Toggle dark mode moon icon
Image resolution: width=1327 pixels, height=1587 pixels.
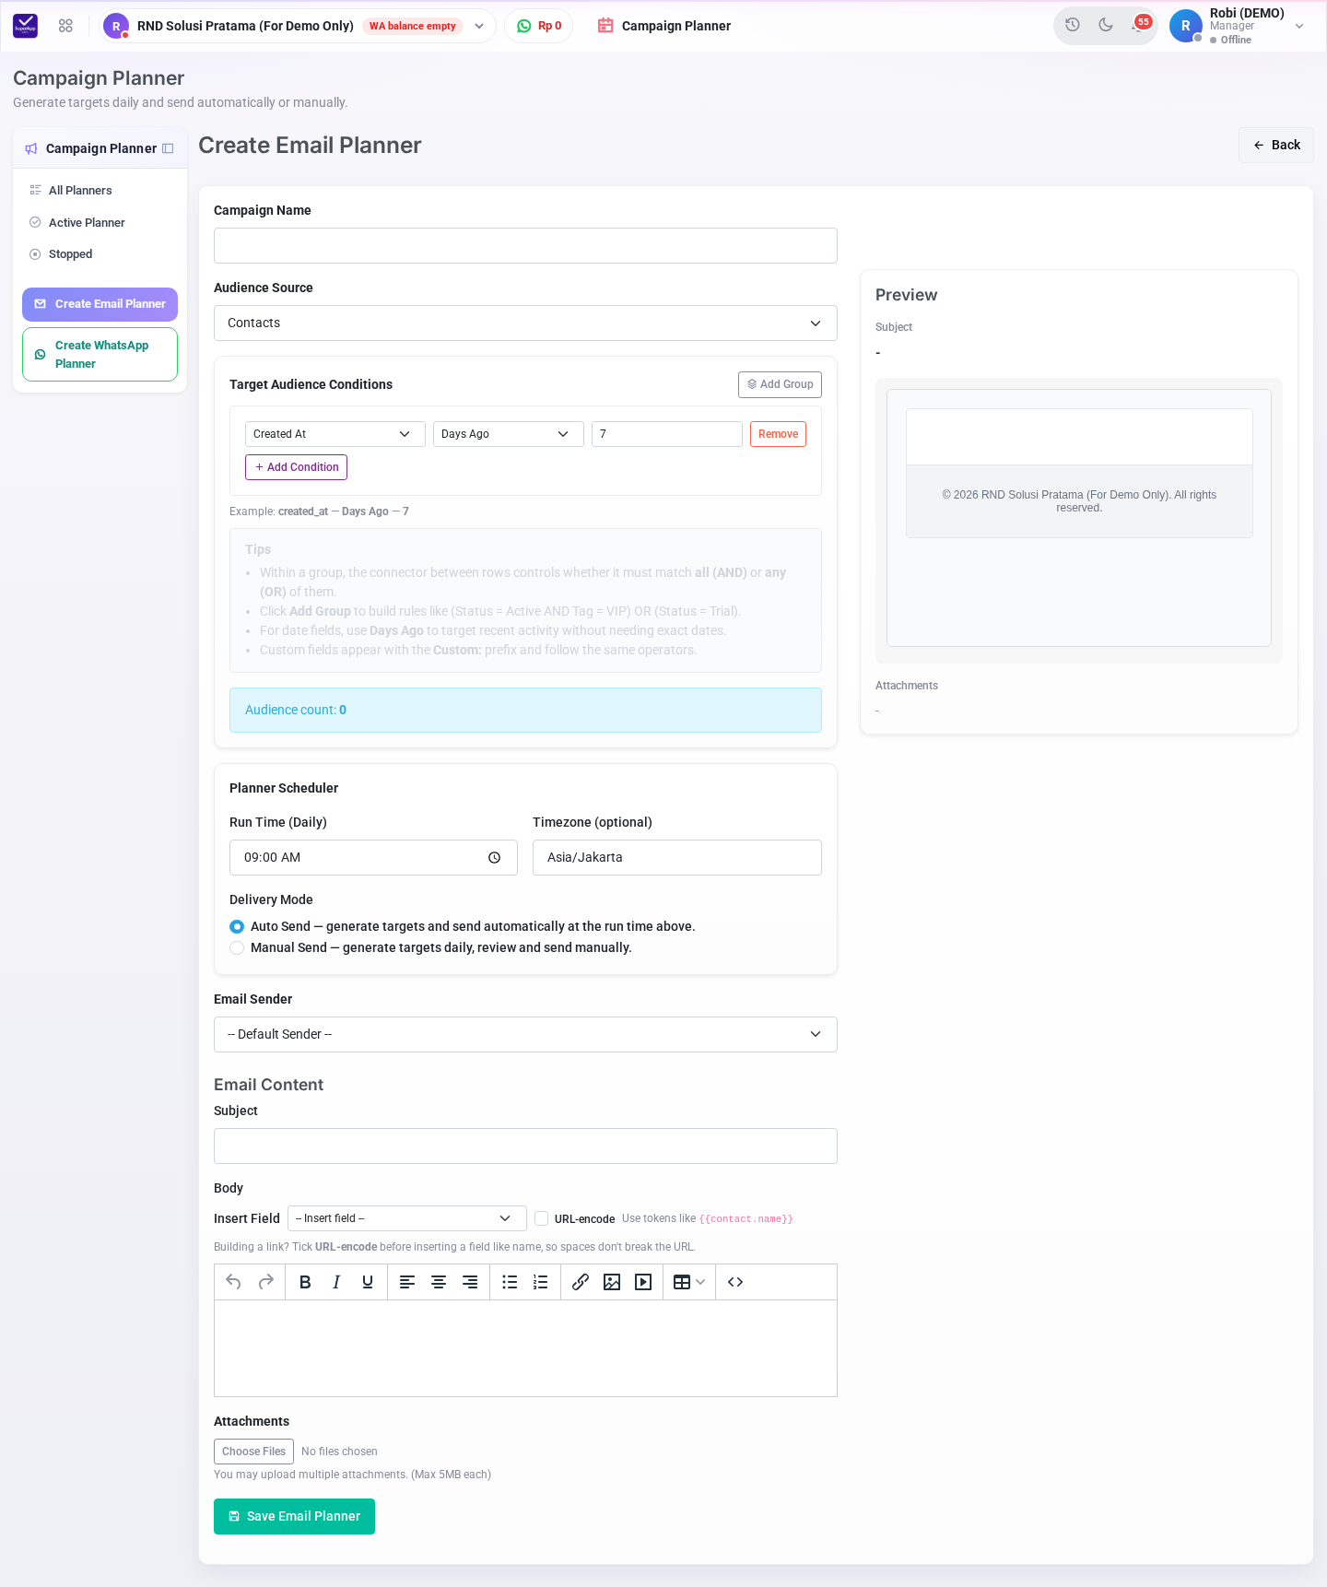(x=1106, y=25)
